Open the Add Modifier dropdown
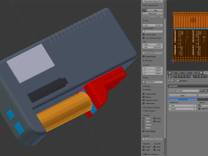The height and width of the screenshot is (156, 208). [x=188, y=86]
